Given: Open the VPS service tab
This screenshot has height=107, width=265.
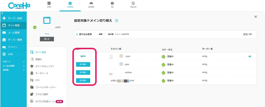Looking at the screenshot, I should coord(49,5).
